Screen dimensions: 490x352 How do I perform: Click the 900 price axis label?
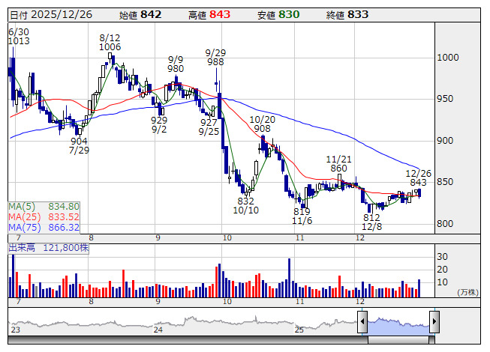pyautogui.click(x=445, y=141)
